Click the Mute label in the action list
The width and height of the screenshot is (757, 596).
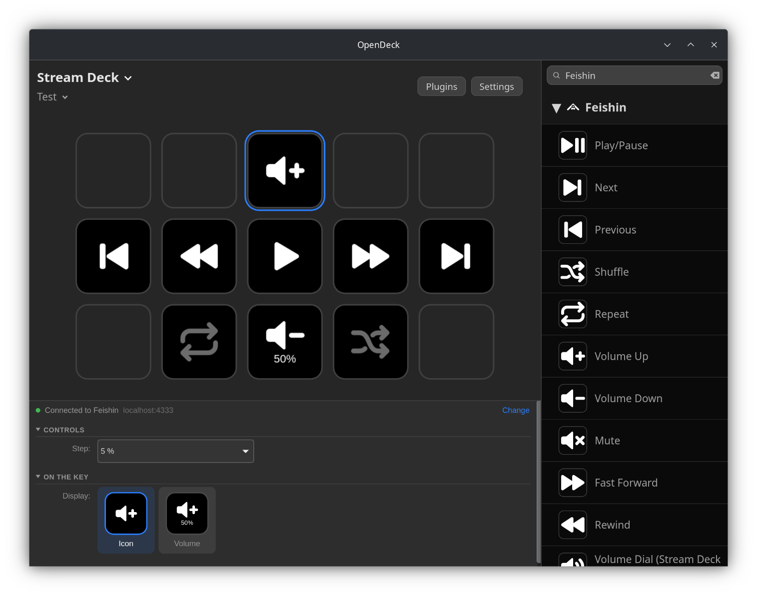607,441
